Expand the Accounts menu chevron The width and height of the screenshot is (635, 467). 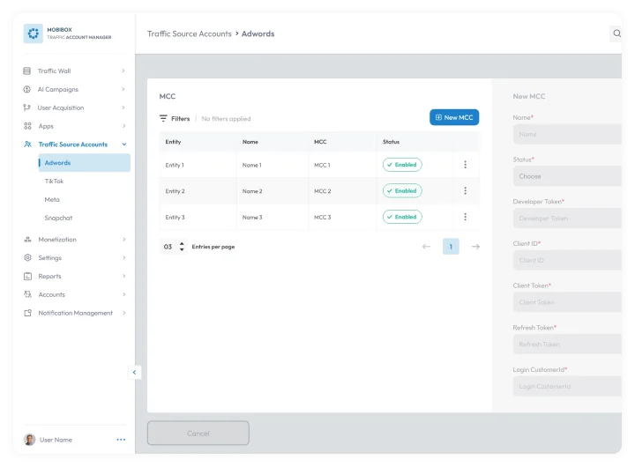124,294
